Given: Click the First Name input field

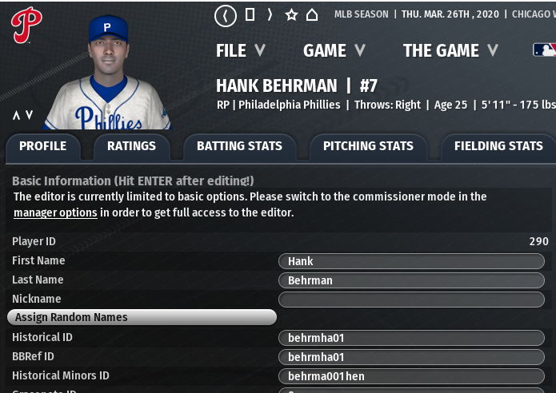Looking at the screenshot, I should click(411, 261).
